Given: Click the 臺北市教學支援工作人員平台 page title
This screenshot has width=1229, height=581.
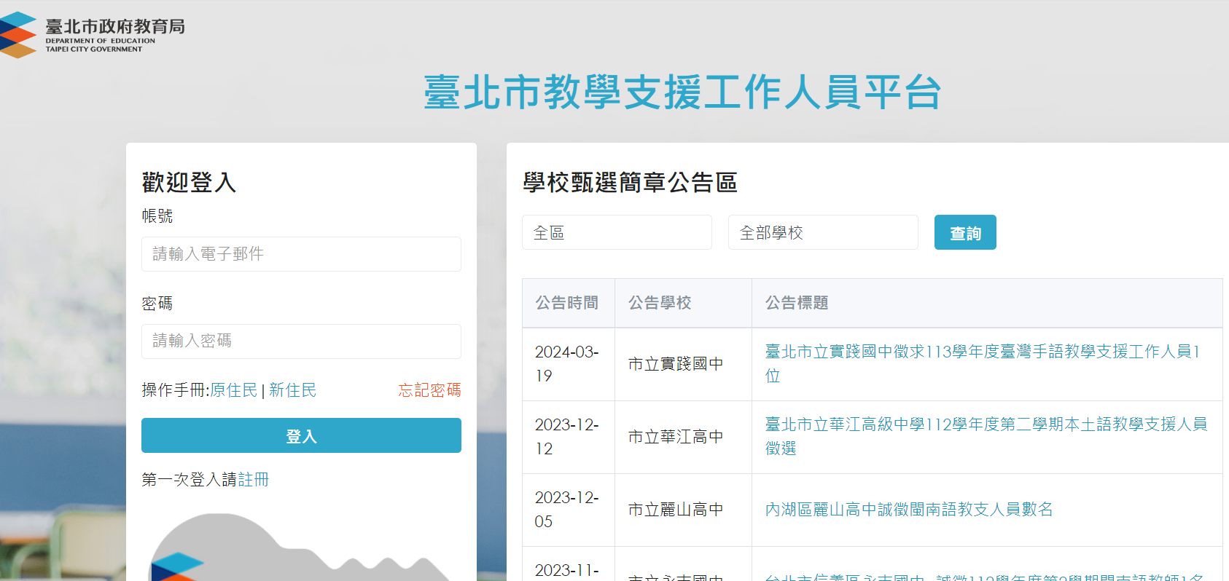Looking at the screenshot, I should click(x=682, y=92).
